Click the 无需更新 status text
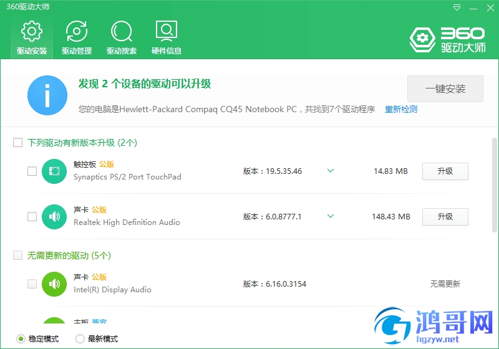 click(x=445, y=284)
